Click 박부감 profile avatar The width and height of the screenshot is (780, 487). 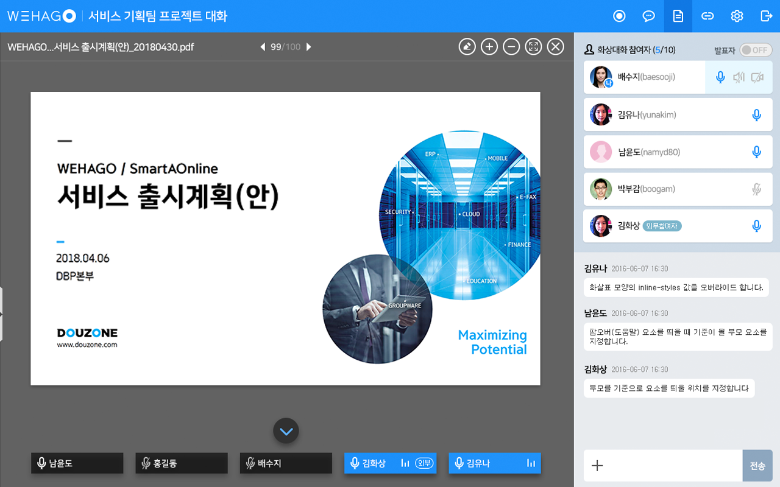(x=601, y=189)
